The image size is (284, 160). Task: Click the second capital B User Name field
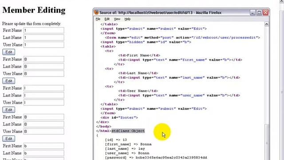[44, 132]
